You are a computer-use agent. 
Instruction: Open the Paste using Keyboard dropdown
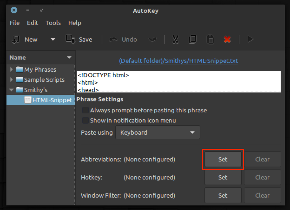pos(158,133)
